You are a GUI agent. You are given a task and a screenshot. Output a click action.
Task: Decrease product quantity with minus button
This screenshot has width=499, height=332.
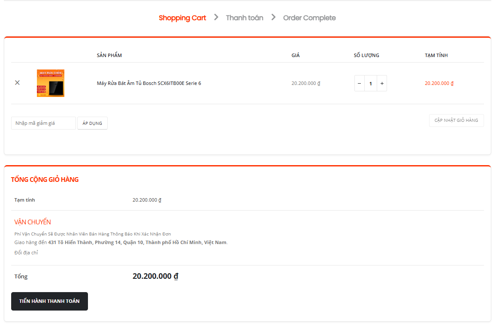pyautogui.click(x=359, y=83)
